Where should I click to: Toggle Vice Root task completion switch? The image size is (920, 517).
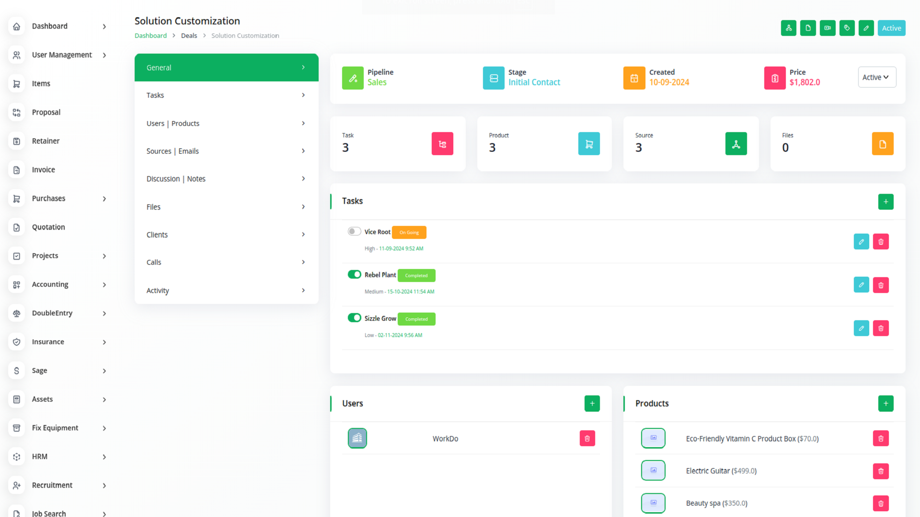354,232
